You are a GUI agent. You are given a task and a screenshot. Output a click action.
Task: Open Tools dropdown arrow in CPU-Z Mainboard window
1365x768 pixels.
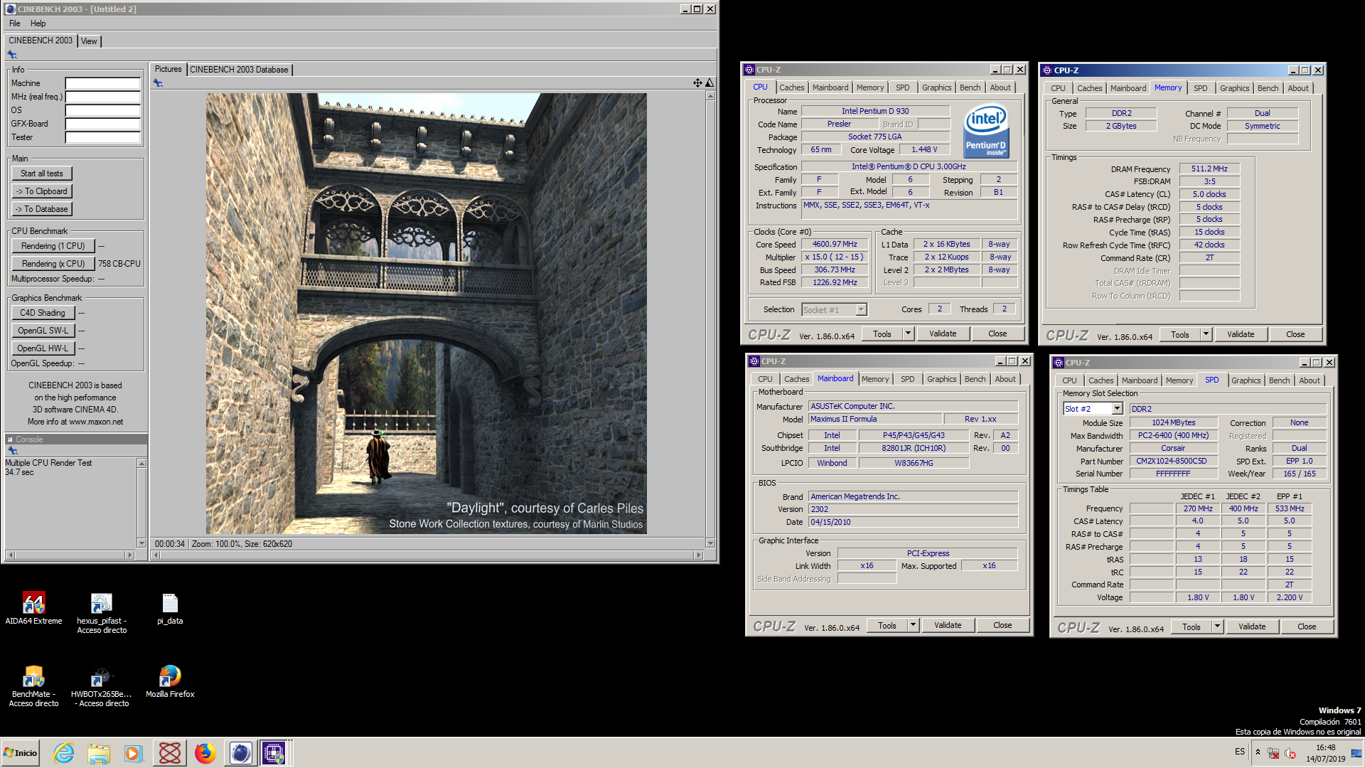point(913,625)
